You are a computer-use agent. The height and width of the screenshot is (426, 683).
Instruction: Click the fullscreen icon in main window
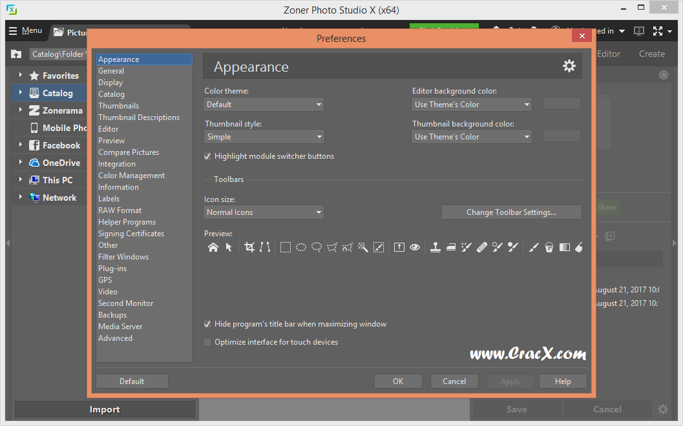point(658,31)
